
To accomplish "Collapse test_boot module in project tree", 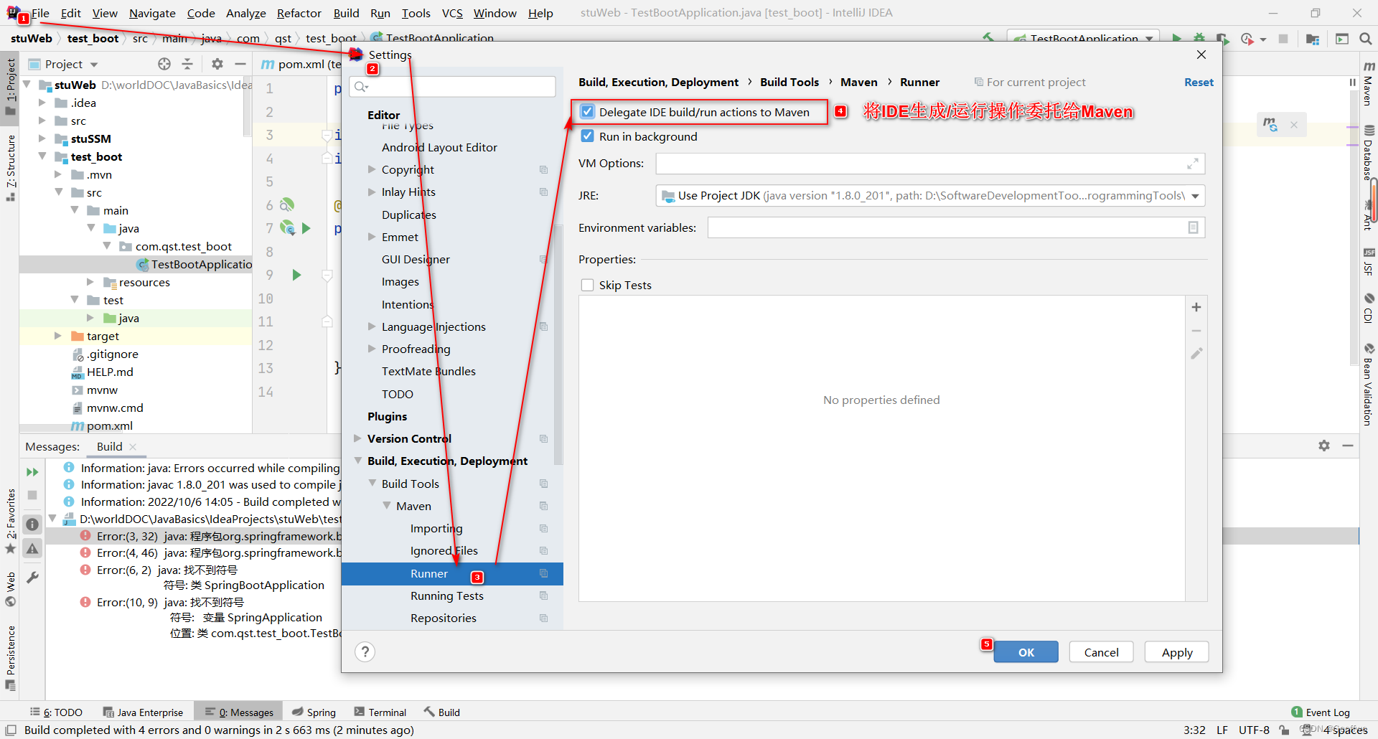I will point(42,156).
